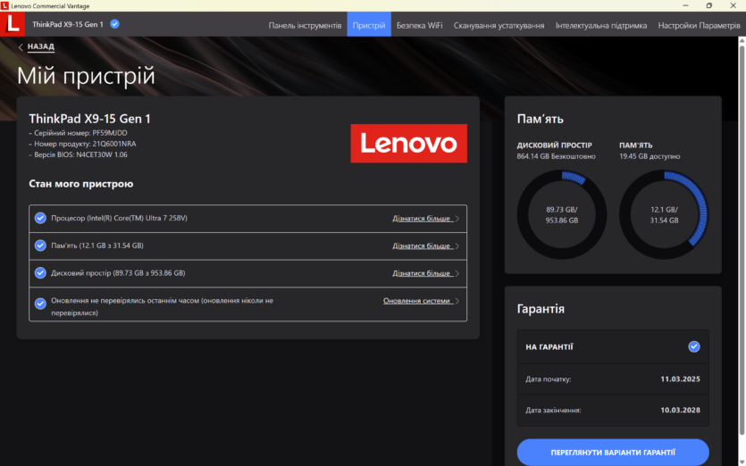Minimize the Lenovo Commercial Vantage window
Image resolution: width=746 pixels, height=466 pixels.
tap(685, 5)
